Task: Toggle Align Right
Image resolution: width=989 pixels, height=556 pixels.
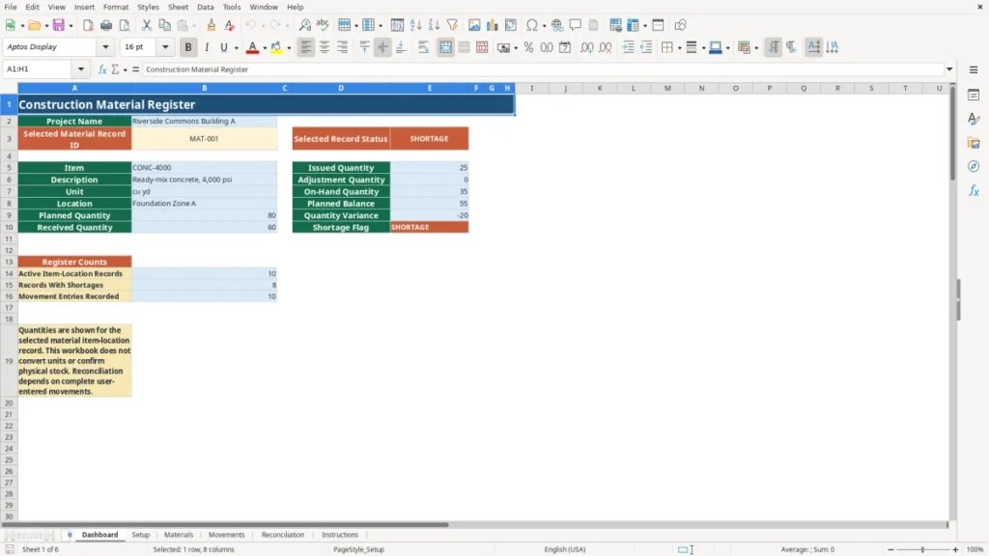Action: (x=343, y=47)
